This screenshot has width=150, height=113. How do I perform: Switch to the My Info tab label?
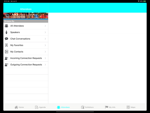(112, 107)
